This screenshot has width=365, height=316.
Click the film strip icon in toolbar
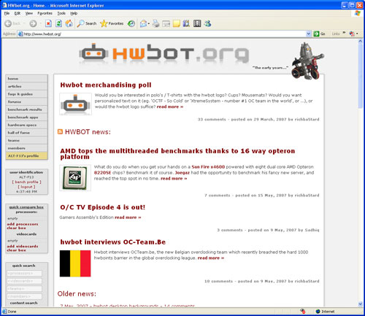[197, 23]
